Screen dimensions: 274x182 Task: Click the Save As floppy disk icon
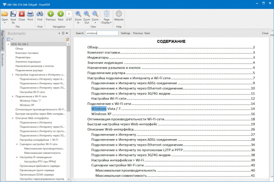13,14
